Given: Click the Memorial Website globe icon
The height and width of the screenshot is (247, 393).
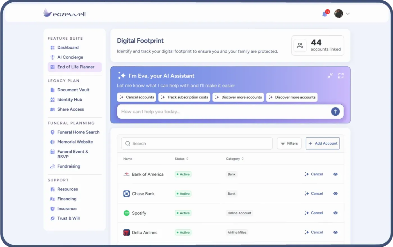Looking at the screenshot, I should tap(52, 142).
